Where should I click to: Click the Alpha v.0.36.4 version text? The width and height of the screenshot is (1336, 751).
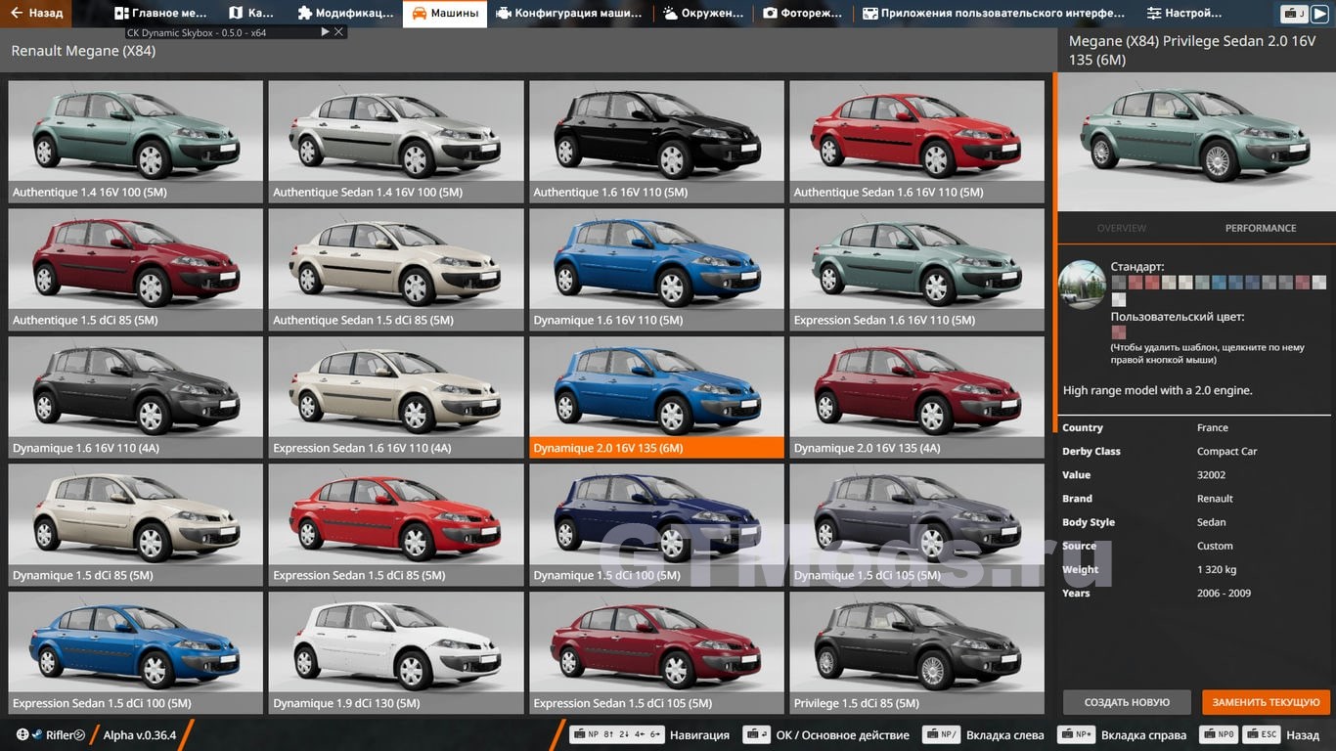coord(140,734)
